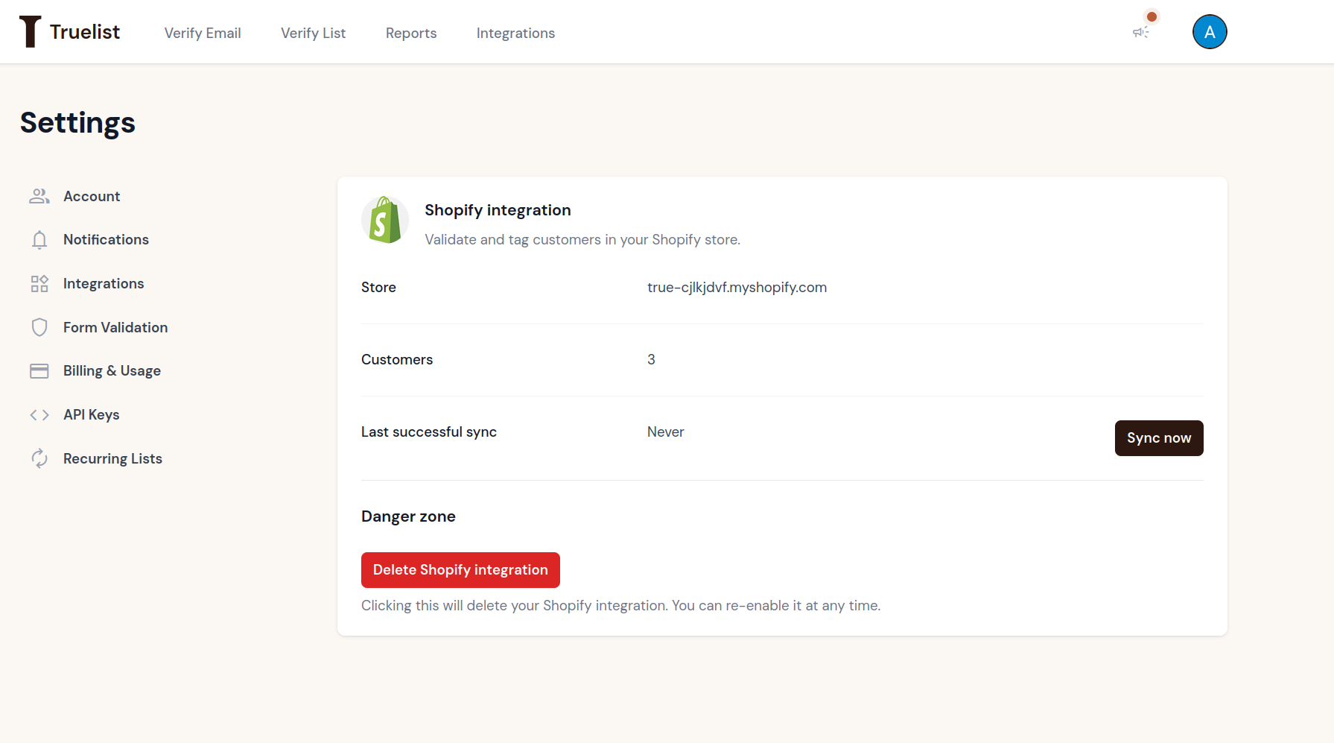The width and height of the screenshot is (1334, 743).
Task: Click the Never last sync value
Action: pyautogui.click(x=665, y=431)
